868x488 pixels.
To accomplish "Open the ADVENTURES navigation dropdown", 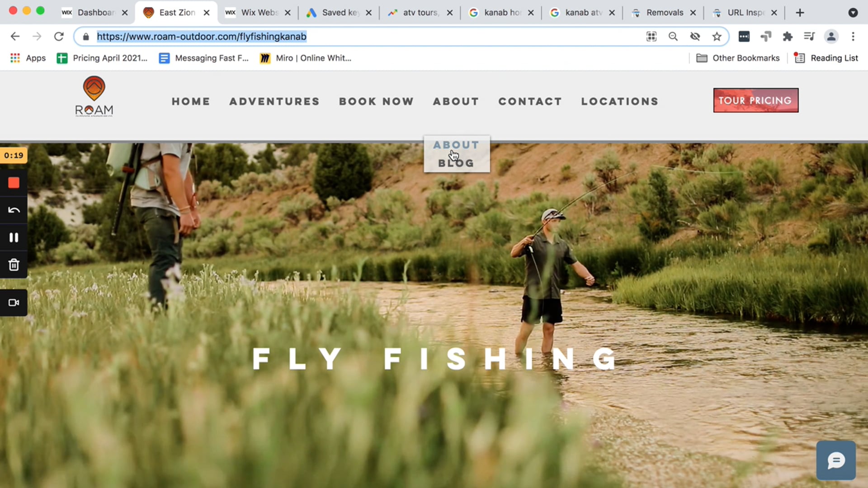I will 274,101.
